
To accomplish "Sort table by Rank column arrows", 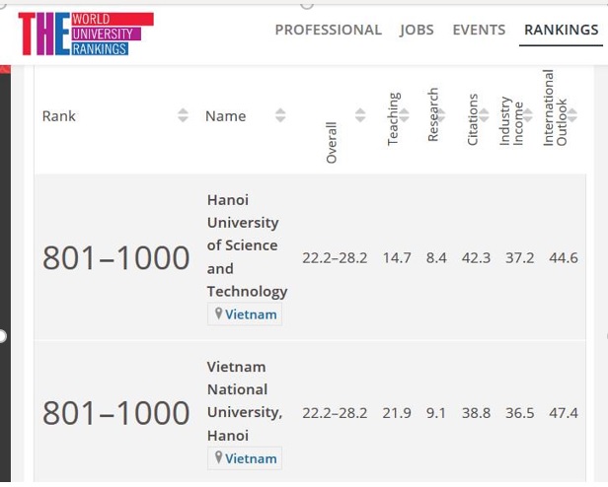I will point(183,115).
